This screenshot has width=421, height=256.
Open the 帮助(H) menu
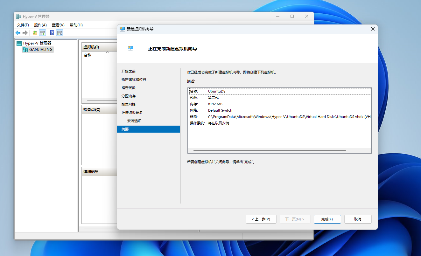pos(76,25)
